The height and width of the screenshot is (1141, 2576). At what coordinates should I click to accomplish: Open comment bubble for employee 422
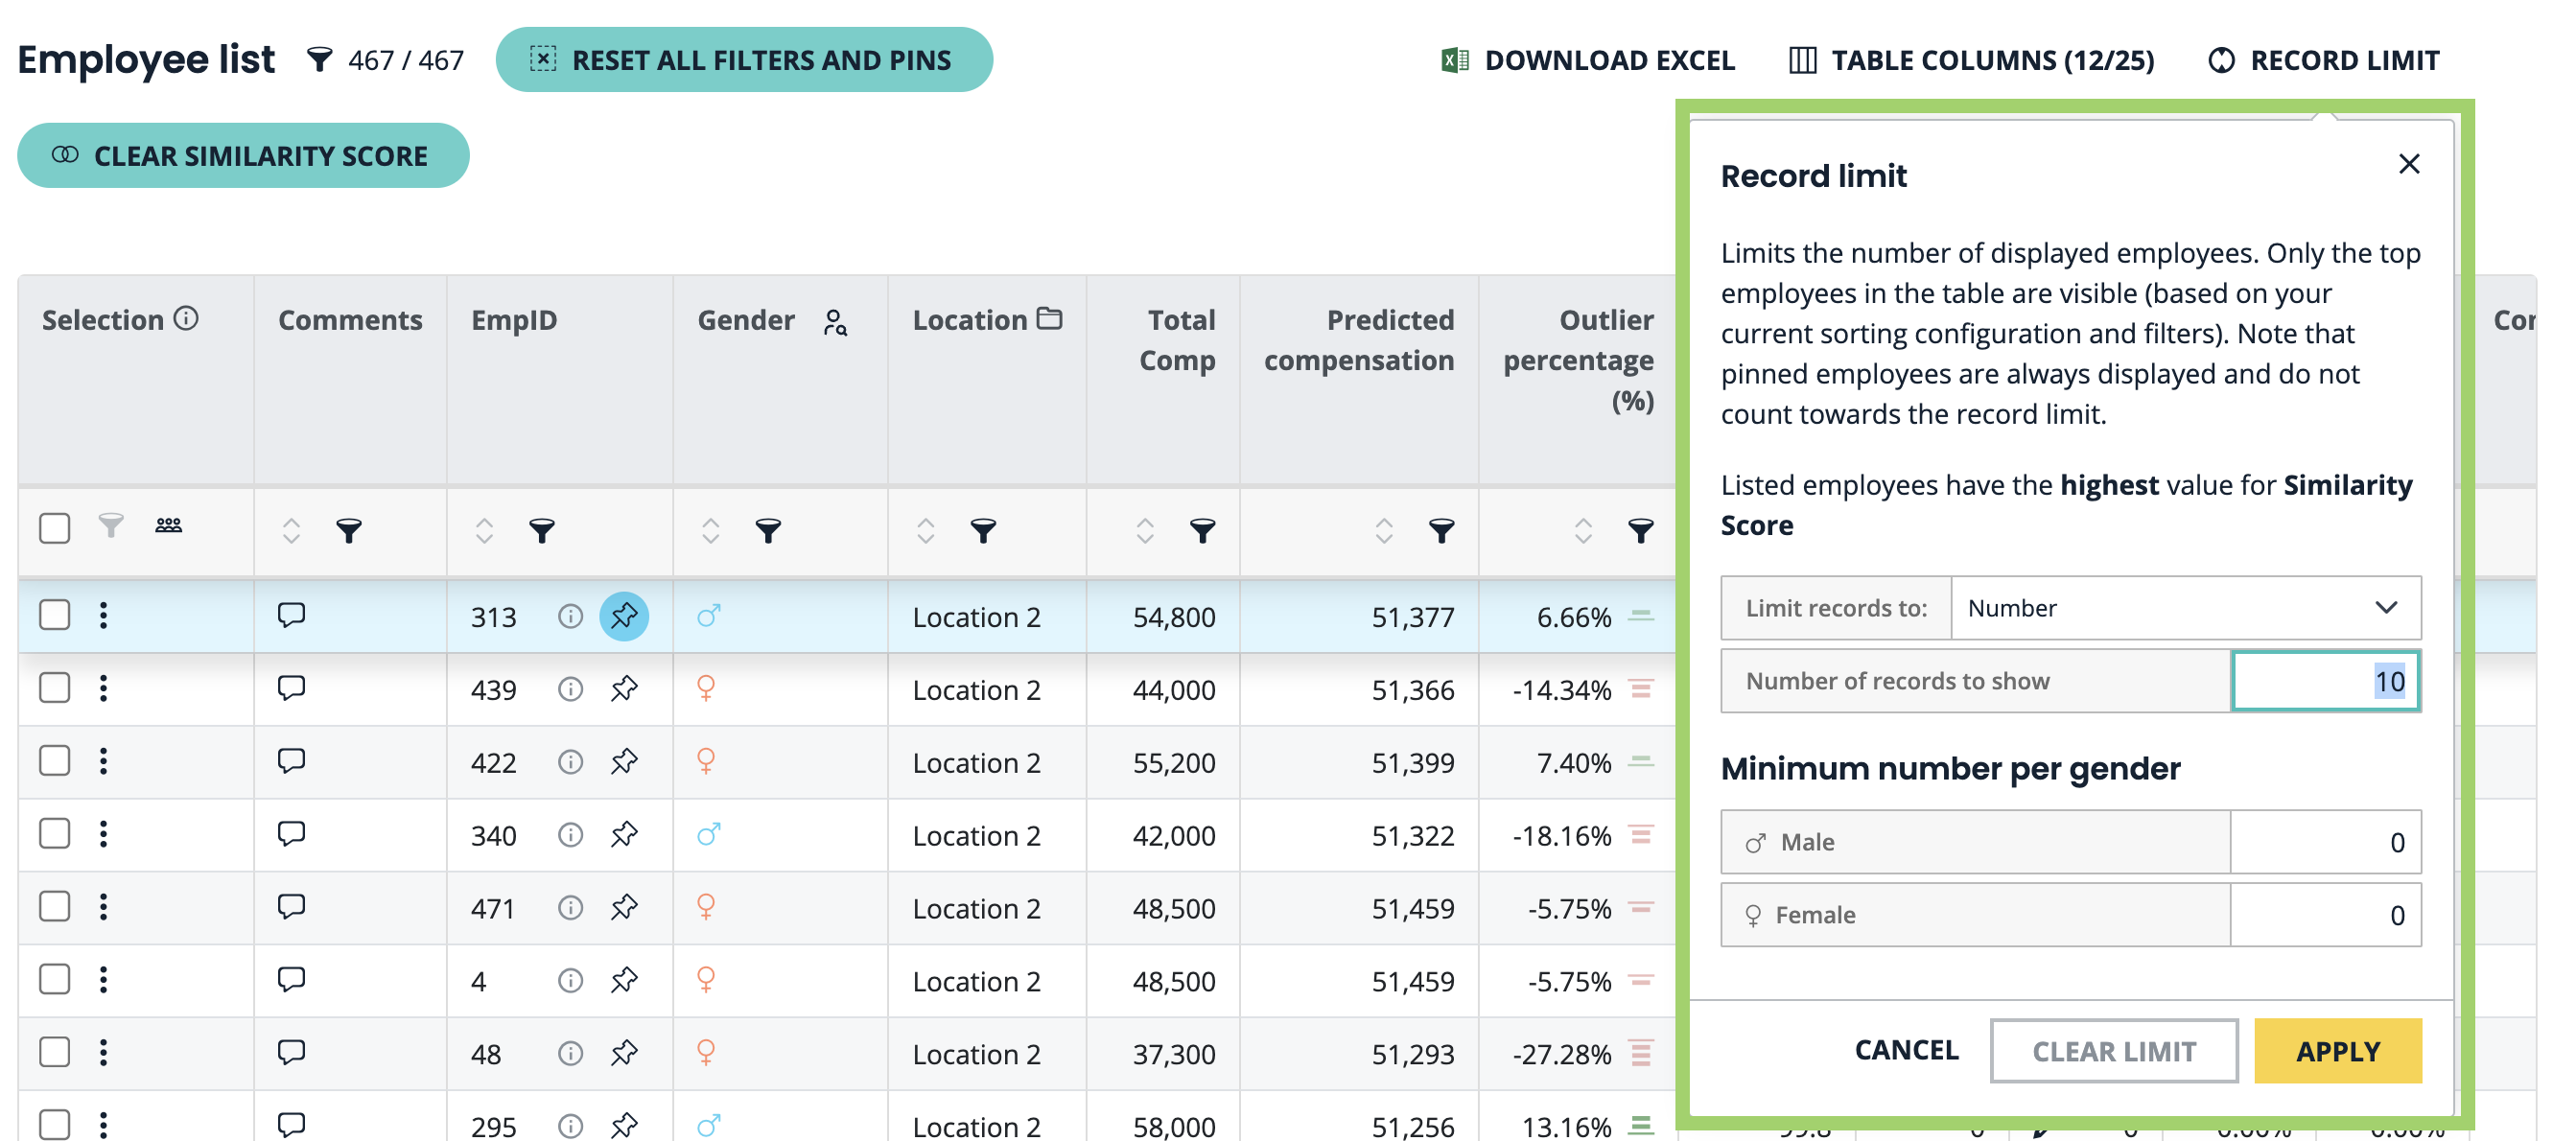coord(291,761)
